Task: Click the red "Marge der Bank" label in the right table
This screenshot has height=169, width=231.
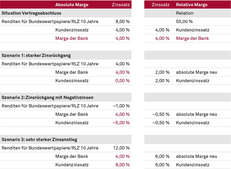Action: click(192, 38)
